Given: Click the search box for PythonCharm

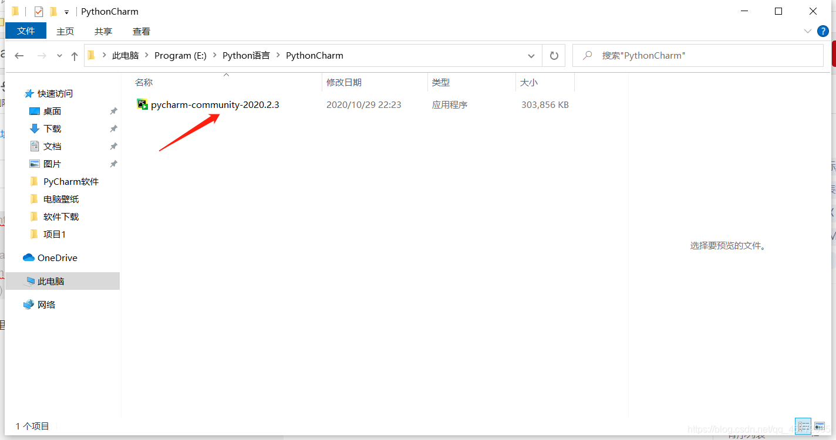Looking at the screenshot, I should (698, 56).
